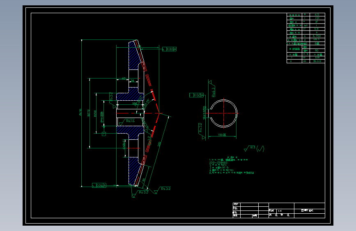Click the "Ra 3.2" label left of the keyway circle
The image size is (356, 231).
(200, 128)
